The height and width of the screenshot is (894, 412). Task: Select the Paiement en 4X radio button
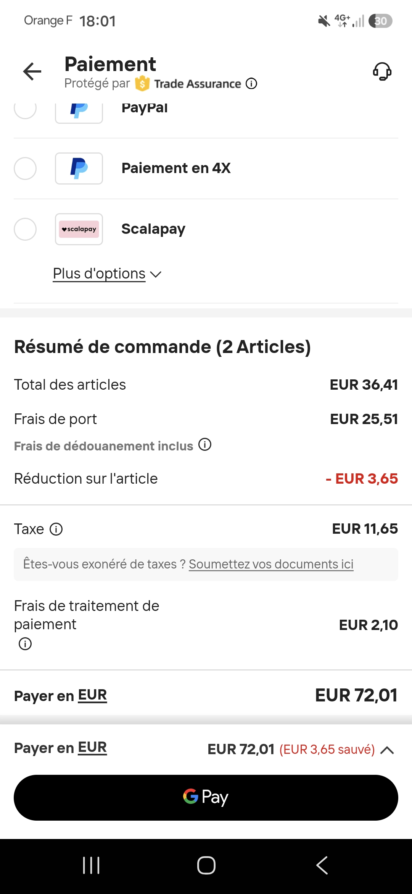click(25, 168)
